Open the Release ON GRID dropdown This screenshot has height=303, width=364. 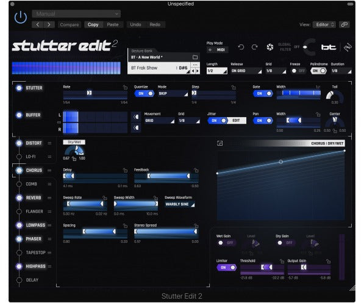[246, 71]
